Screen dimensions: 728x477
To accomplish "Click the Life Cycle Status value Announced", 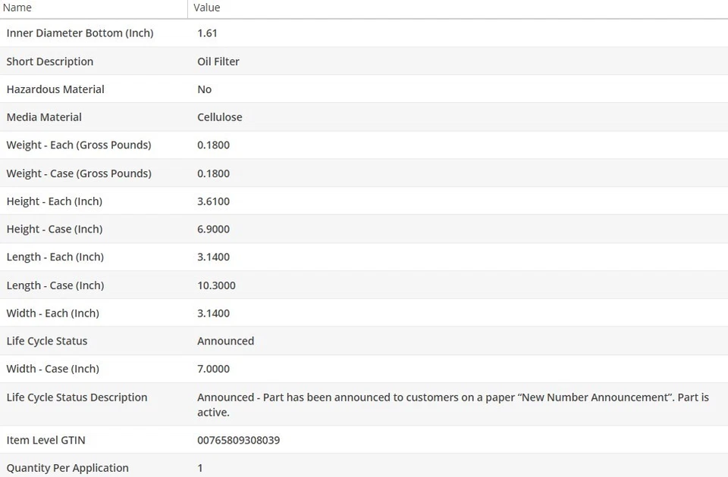I will [226, 341].
